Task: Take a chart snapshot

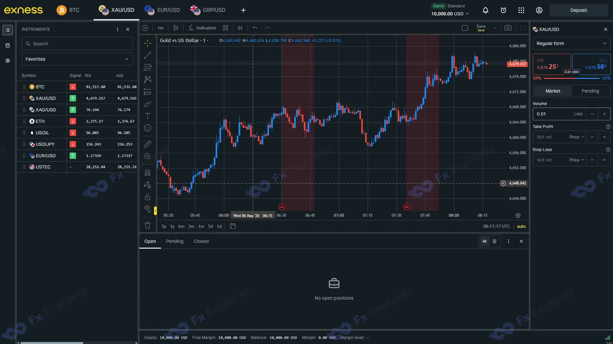Action: coord(508,28)
